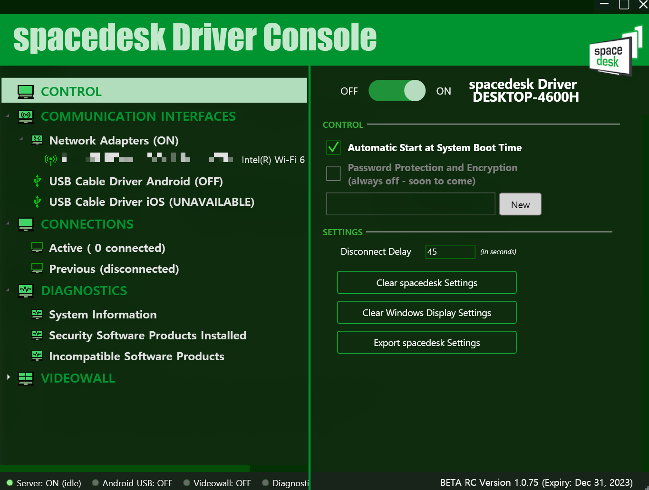Open the CONTROL section

coord(155,90)
